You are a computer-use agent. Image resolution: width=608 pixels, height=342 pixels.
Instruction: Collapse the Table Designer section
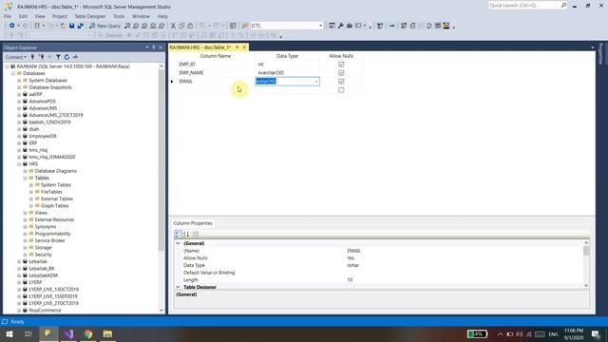(x=178, y=287)
